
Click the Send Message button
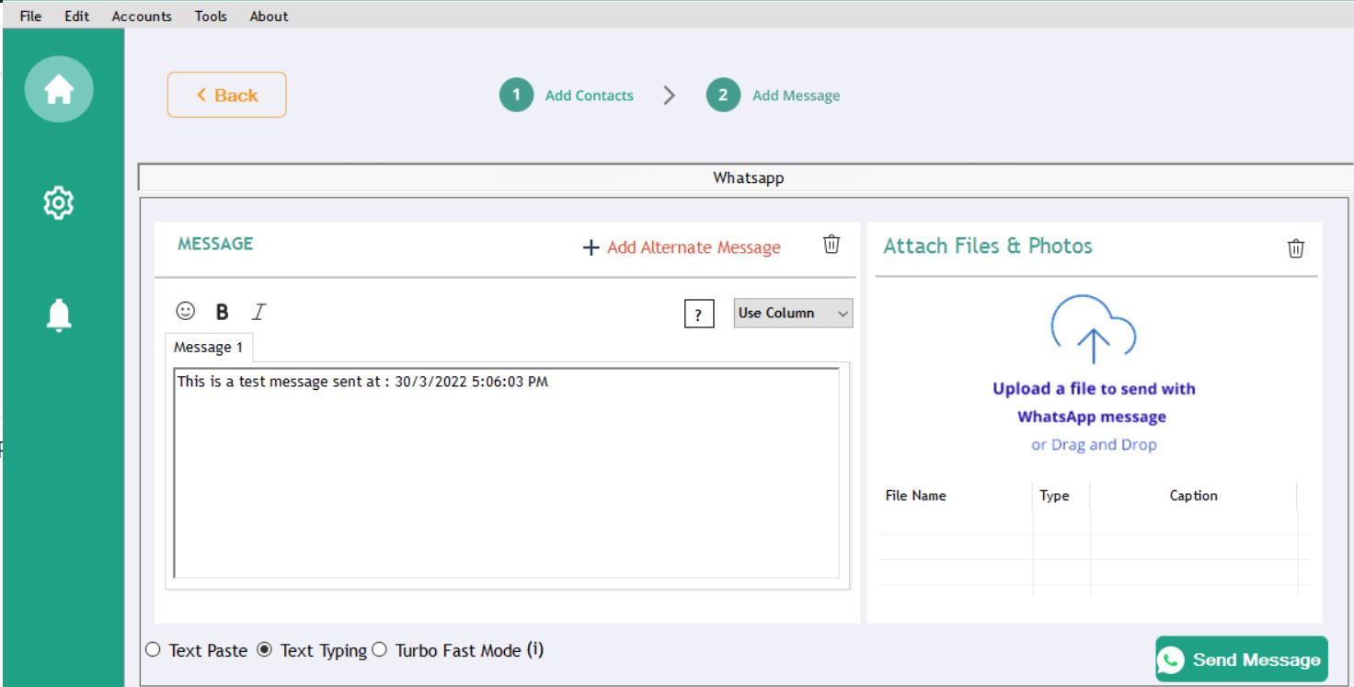click(1242, 659)
